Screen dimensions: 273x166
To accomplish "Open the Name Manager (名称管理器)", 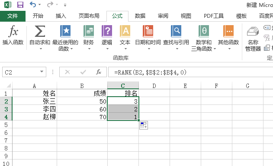I will (x=253, y=39).
